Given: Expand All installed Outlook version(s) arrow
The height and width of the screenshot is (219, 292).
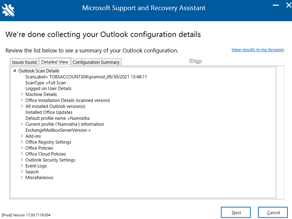Looking at the screenshot, I should pyautogui.click(x=22, y=107).
